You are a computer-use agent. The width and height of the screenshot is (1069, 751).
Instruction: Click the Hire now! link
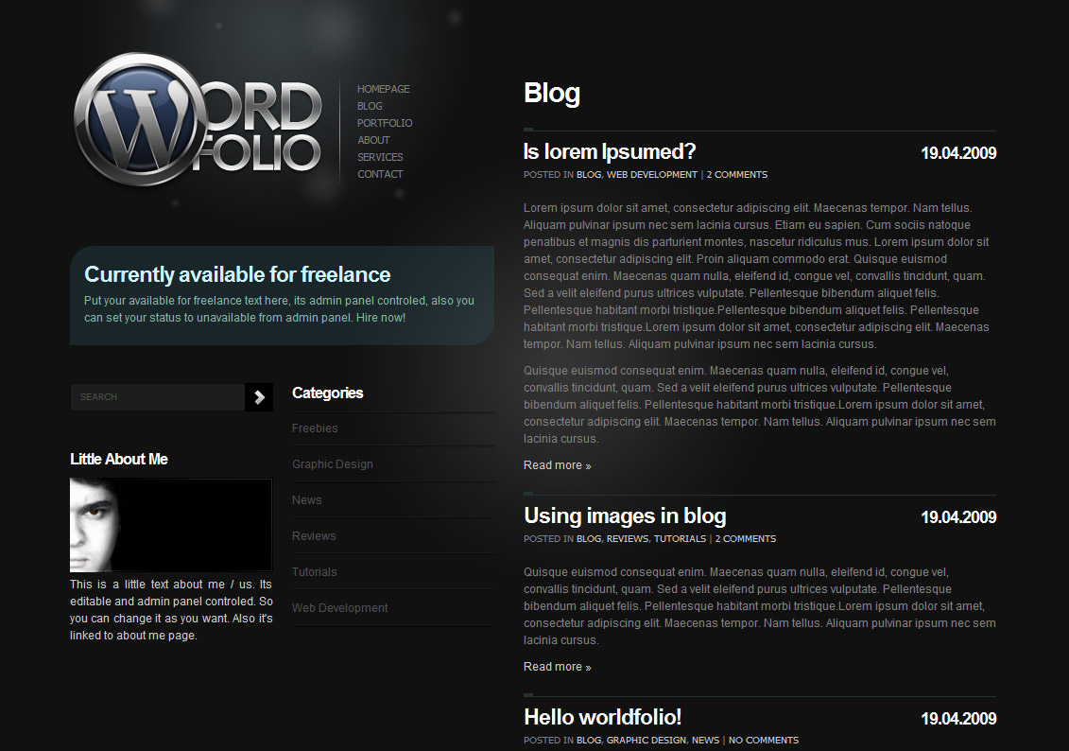click(380, 318)
